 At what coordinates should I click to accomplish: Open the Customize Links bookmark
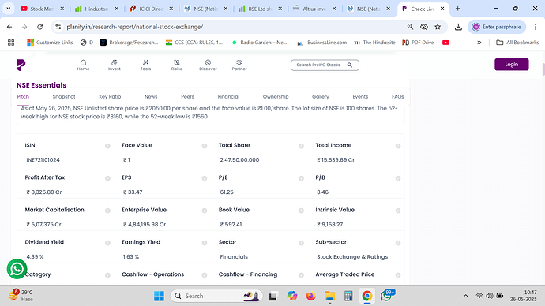click(x=50, y=43)
